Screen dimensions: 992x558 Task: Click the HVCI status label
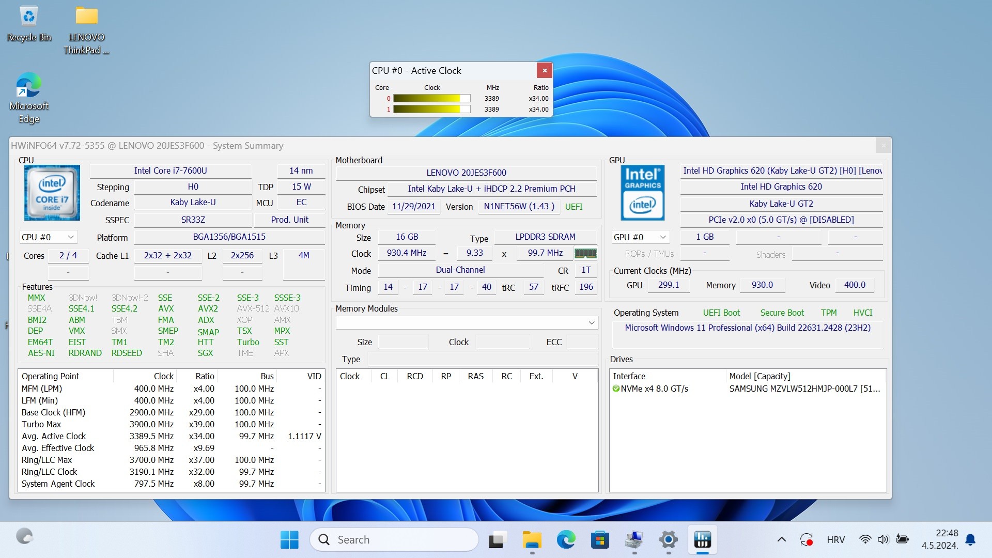(x=862, y=313)
